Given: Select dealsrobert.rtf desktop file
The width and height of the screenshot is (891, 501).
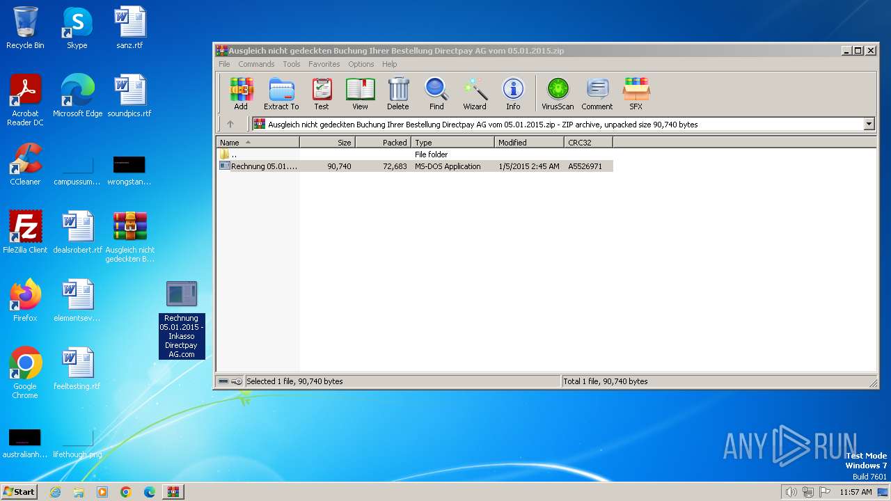Looking at the screenshot, I should 77,232.
